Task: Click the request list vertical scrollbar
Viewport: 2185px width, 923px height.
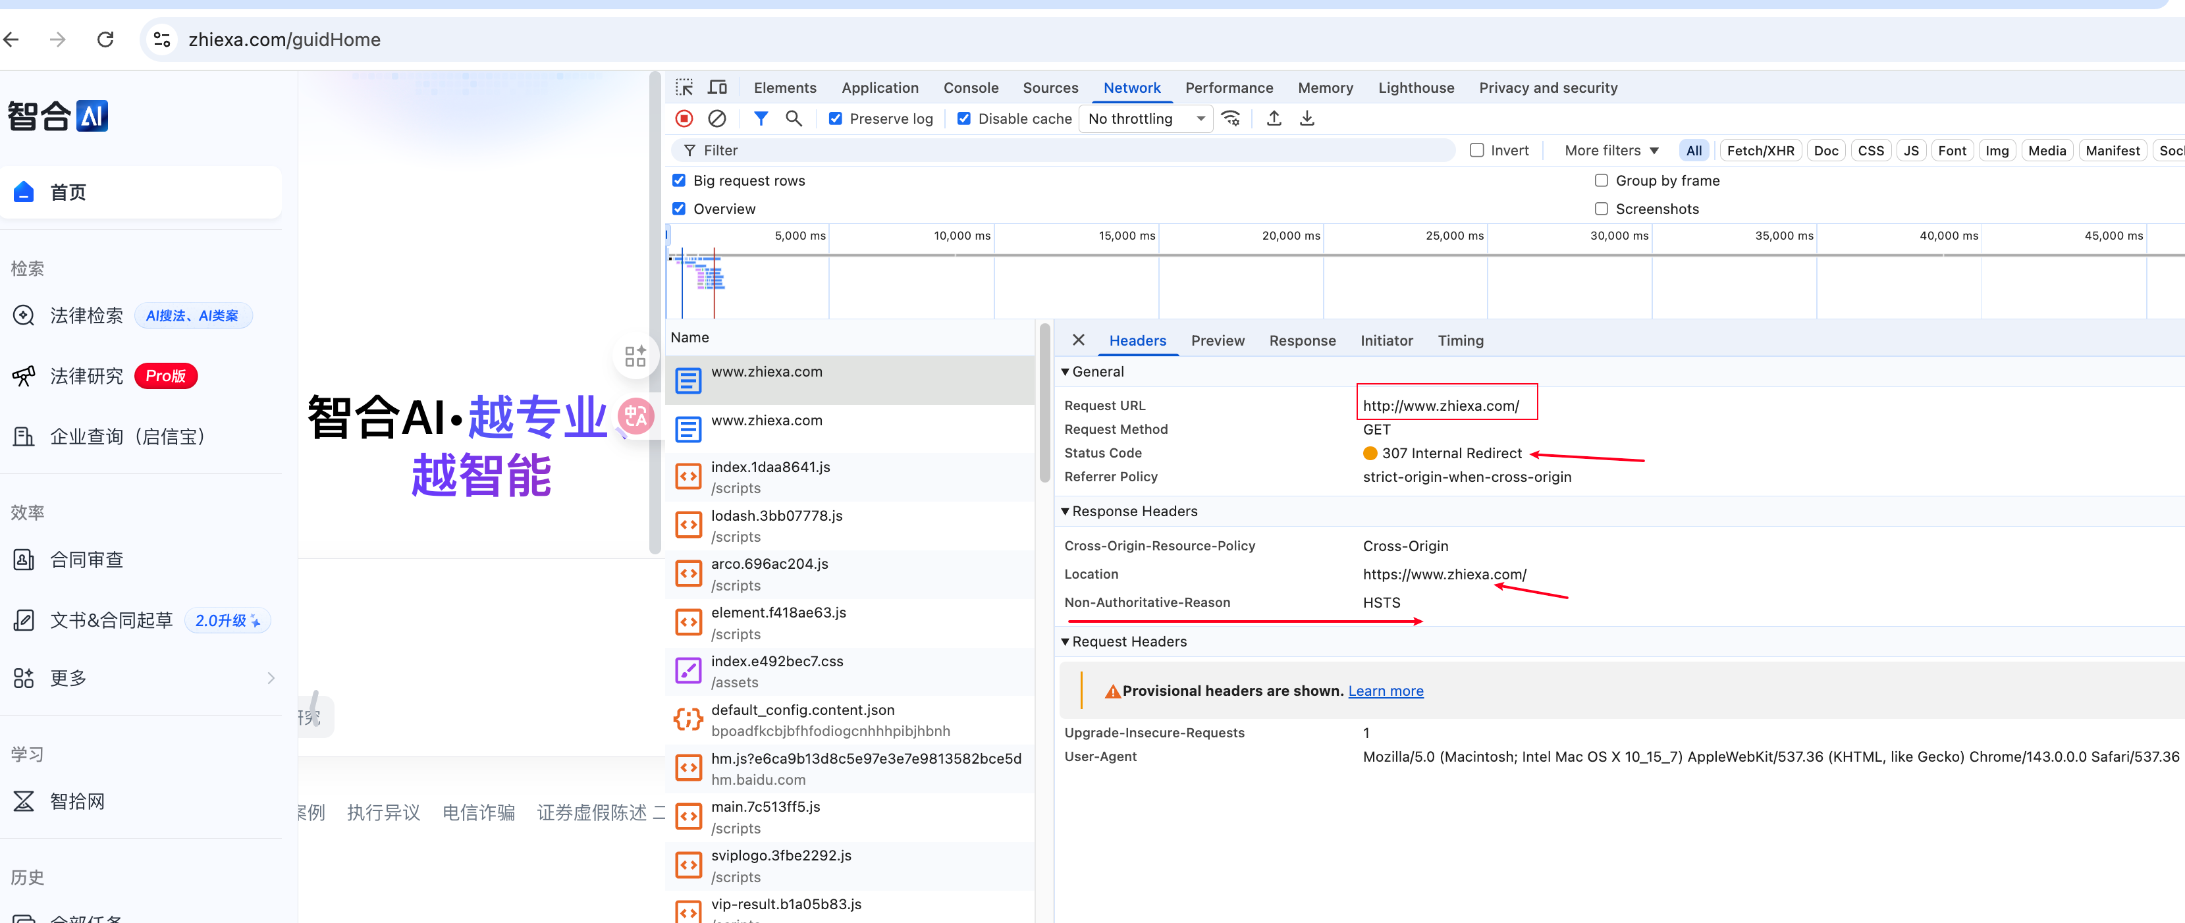Action: point(1044,403)
